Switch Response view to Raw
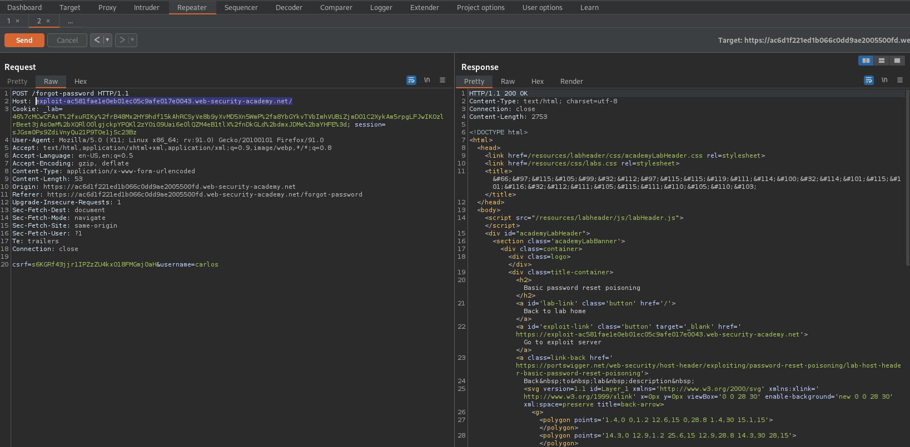Screen dimensions: 910x447 click(x=508, y=81)
